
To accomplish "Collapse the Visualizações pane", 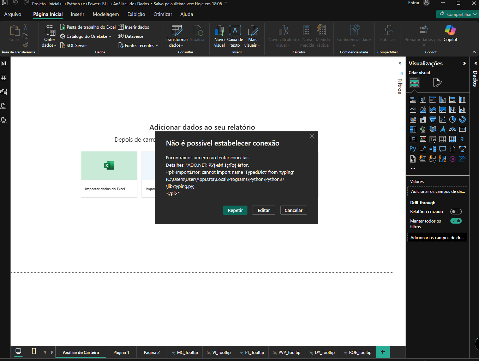I will [x=465, y=63].
